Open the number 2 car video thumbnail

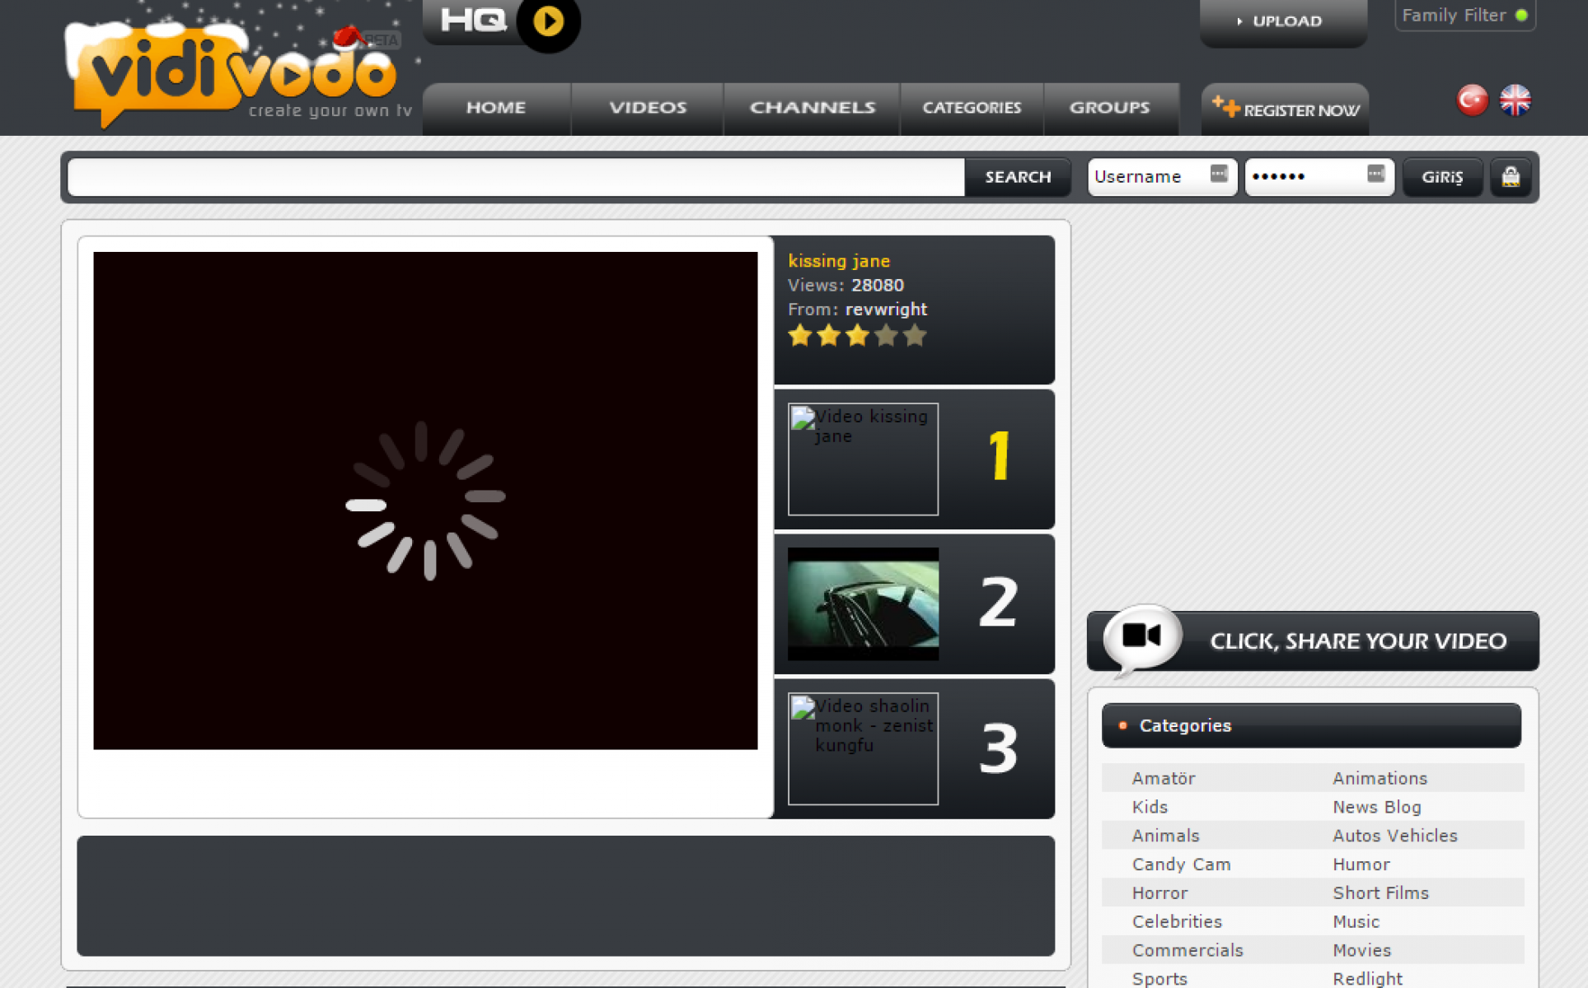coord(863,604)
